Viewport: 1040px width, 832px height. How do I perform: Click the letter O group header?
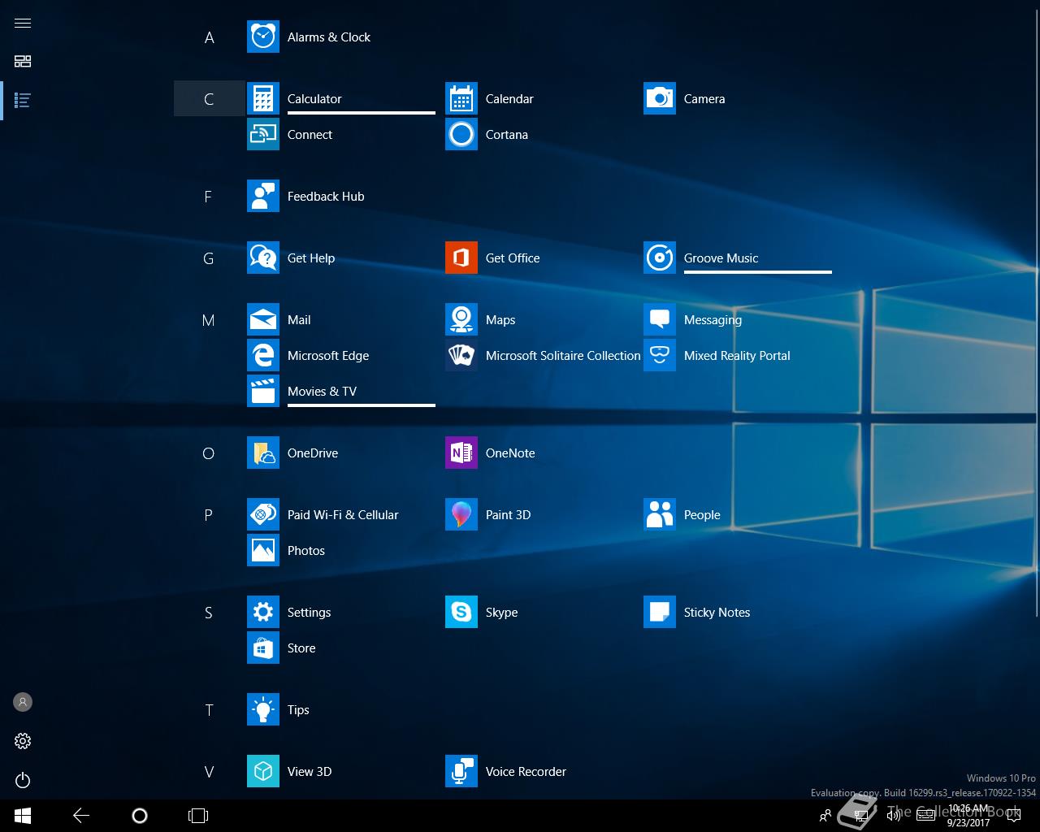[x=209, y=453]
